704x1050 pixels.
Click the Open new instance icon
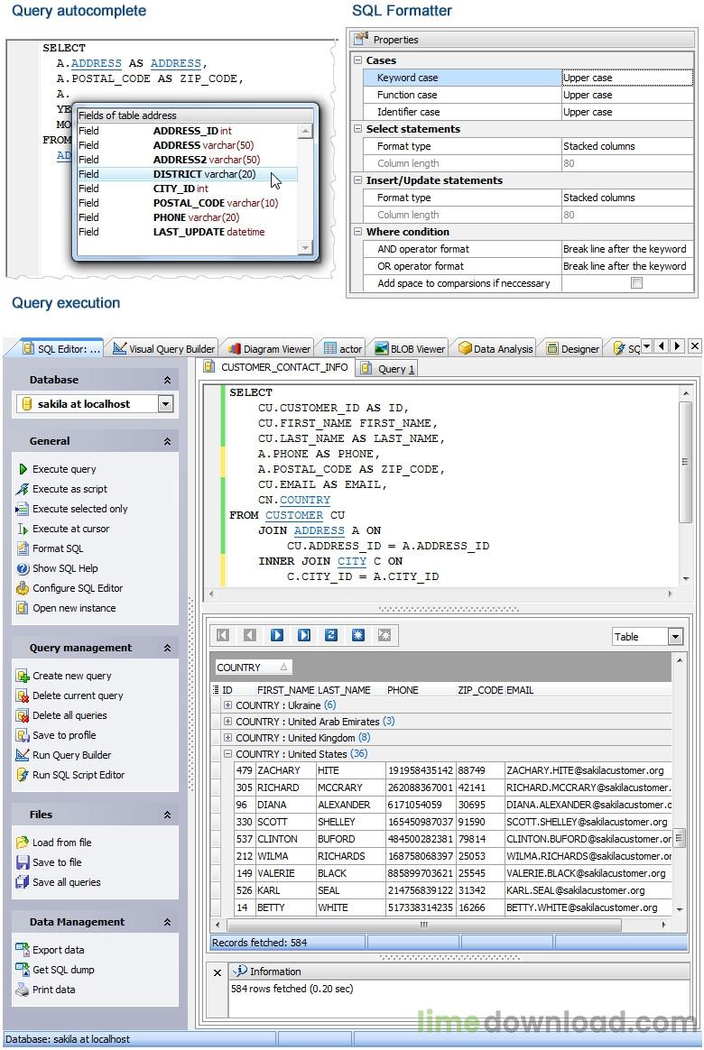(23, 608)
